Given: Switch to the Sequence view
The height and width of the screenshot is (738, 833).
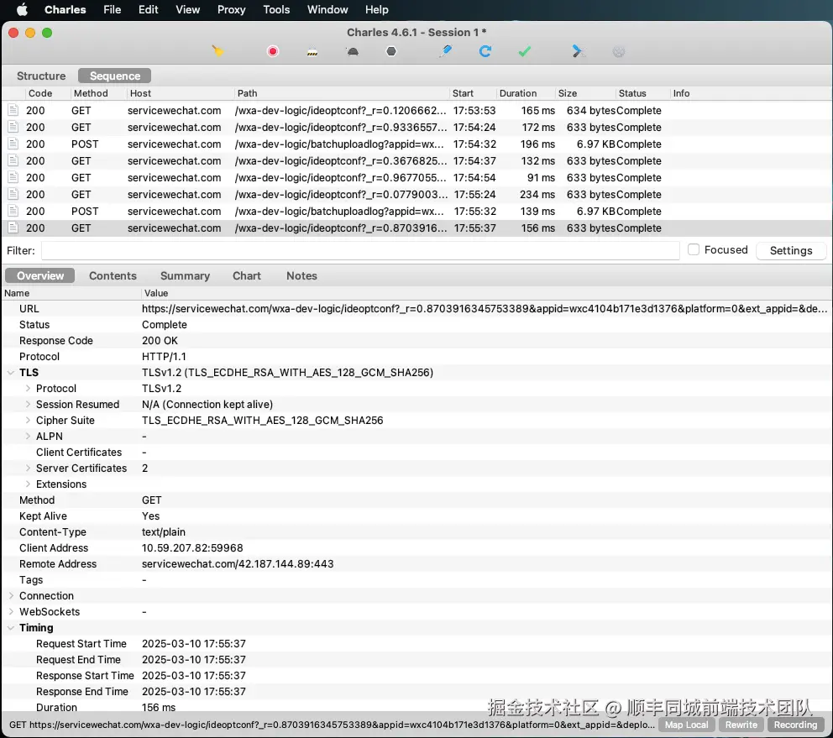Looking at the screenshot, I should point(115,76).
